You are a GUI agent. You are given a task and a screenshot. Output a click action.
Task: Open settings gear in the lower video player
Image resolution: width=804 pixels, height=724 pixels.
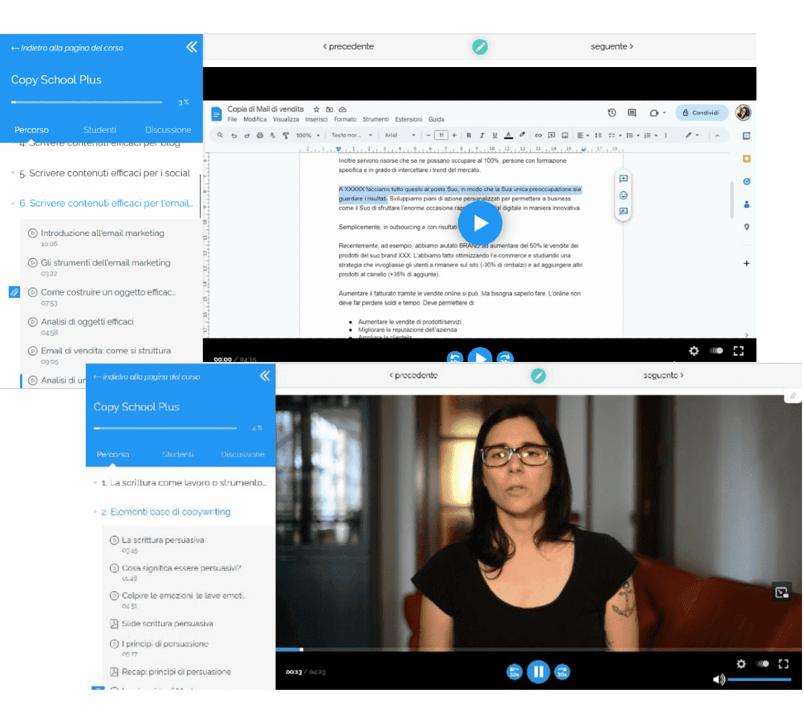click(741, 664)
